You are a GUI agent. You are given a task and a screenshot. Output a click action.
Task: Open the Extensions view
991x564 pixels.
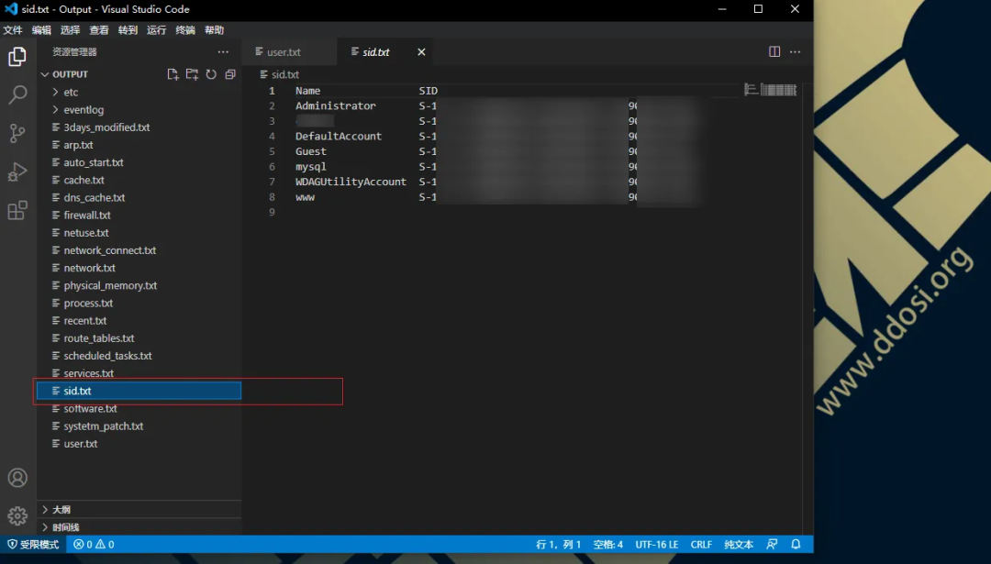click(x=17, y=210)
